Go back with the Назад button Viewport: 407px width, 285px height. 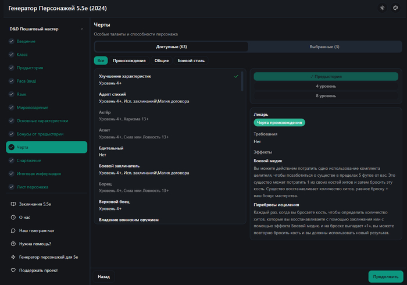[103, 277]
